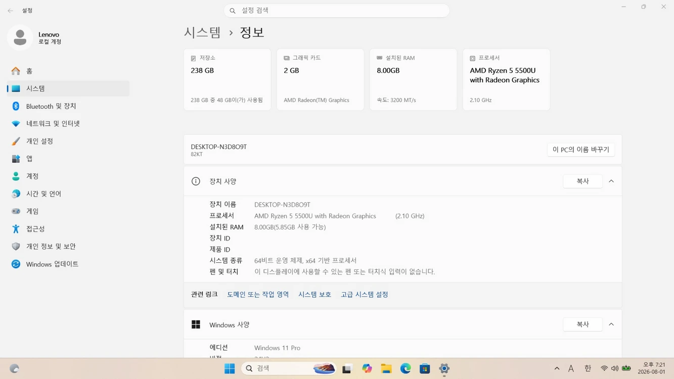Open the Start menu from taskbar
Image resolution: width=674 pixels, height=379 pixels.
230,368
